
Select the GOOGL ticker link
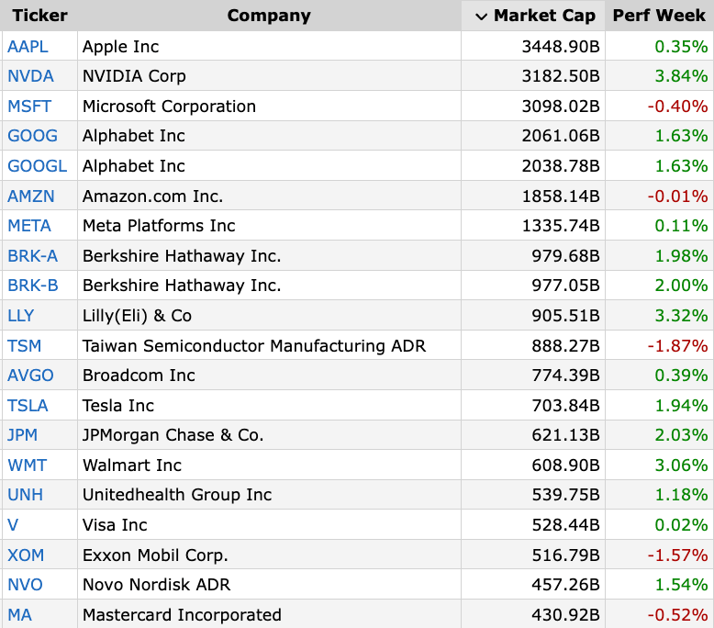click(x=38, y=166)
